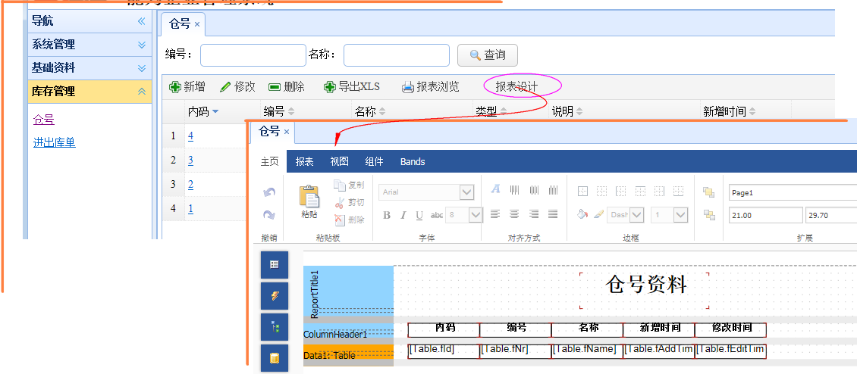Expand the 基础资料 section

click(x=142, y=68)
